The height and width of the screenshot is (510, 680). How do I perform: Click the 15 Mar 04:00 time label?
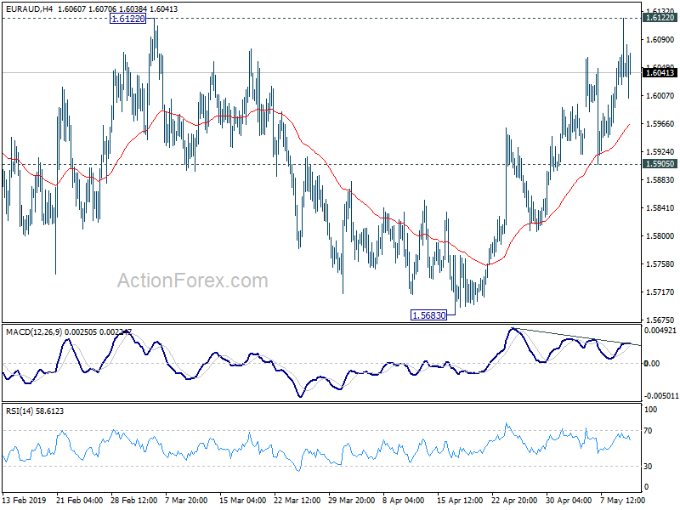243,500
